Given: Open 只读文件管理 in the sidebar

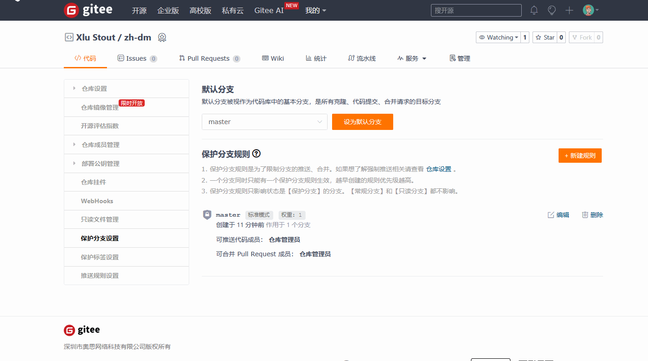Looking at the screenshot, I should (126, 219).
